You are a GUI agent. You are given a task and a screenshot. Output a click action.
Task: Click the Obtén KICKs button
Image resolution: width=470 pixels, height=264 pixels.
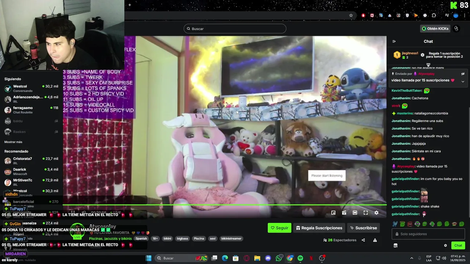pyautogui.click(x=435, y=29)
